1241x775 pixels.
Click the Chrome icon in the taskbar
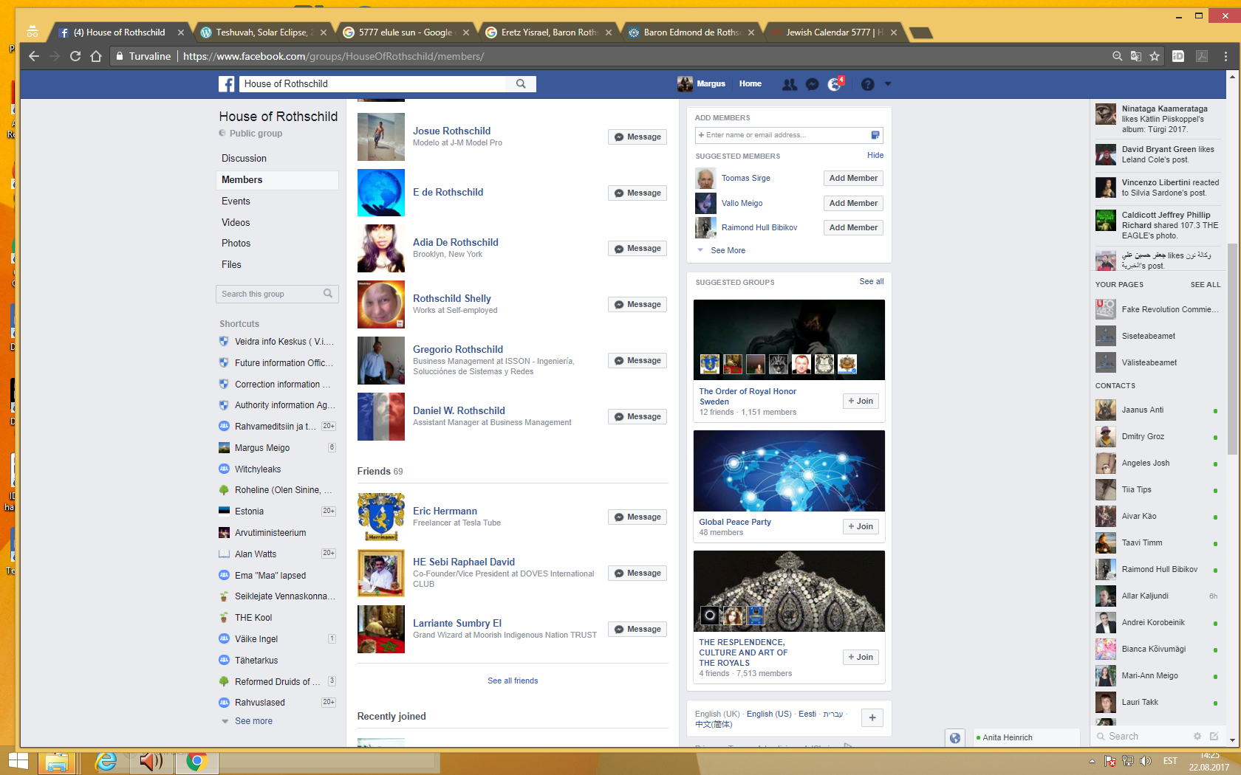pos(196,762)
